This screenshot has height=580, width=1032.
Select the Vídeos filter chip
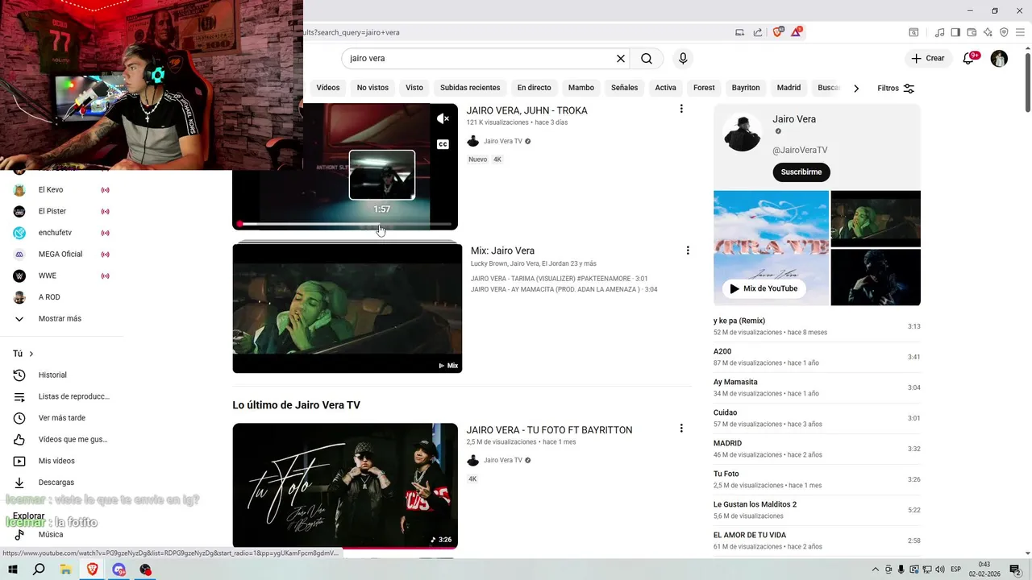pos(328,88)
